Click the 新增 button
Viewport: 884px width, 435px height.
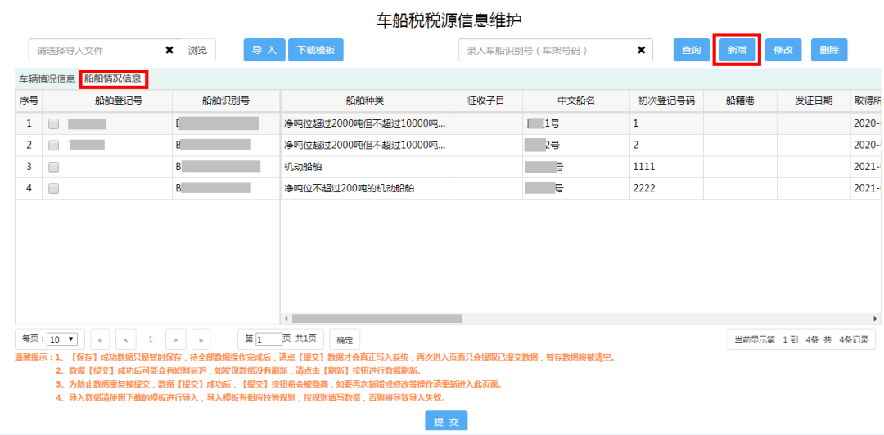(737, 50)
